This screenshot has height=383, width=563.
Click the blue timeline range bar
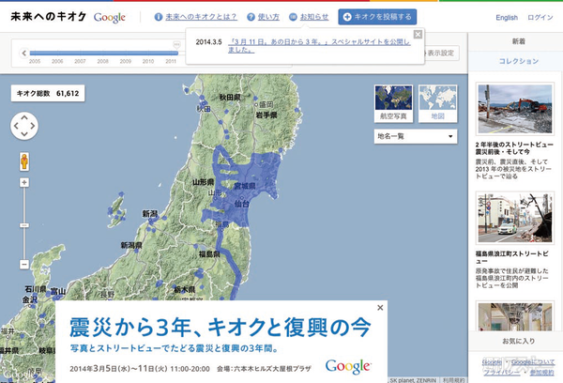(104, 54)
